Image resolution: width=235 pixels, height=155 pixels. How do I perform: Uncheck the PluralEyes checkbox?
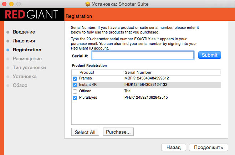click(75, 98)
